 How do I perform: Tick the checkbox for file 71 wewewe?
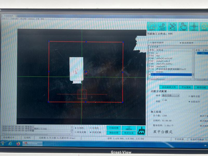tap(150, 72)
